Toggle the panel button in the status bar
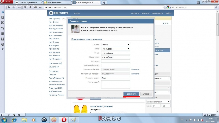The height and width of the screenshot is (123, 219). coord(2,115)
